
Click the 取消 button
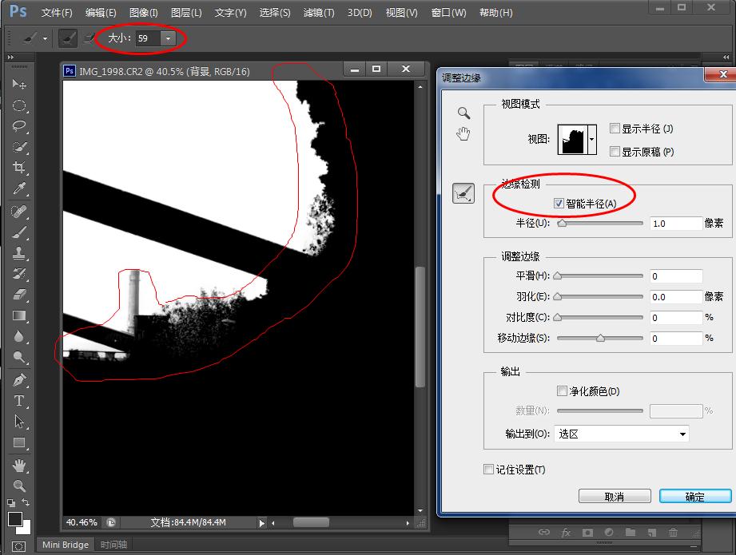[614, 496]
